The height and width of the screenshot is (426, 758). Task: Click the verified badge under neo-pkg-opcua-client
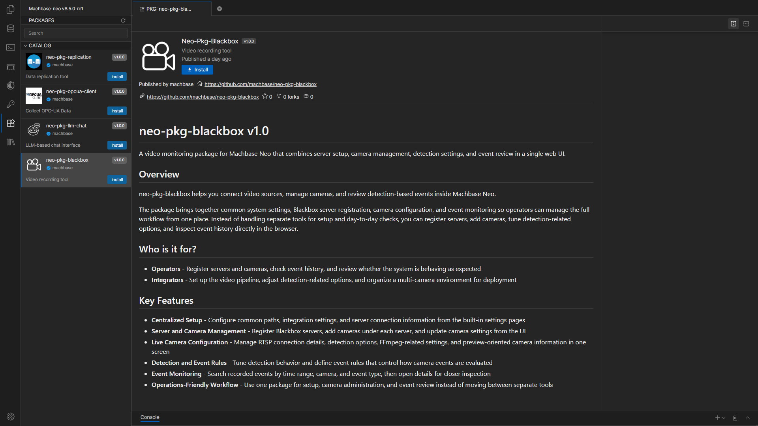(49, 99)
